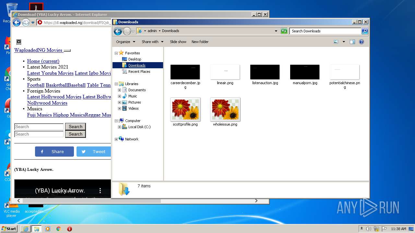Open Recent Places in Favorites
Image resolution: width=415 pixels, height=233 pixels.
(139, 72)
